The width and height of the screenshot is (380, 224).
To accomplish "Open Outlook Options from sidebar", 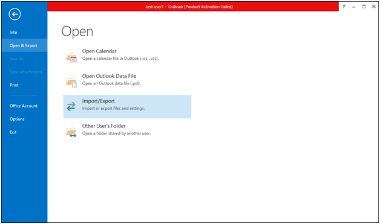I will (17, 119).
